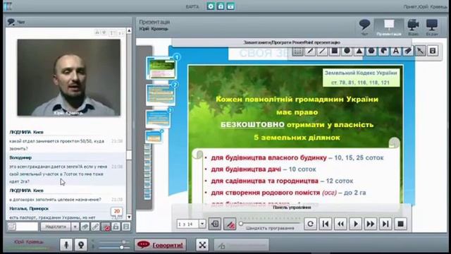Click the Земельний Кодекс України box on slide

tap(361, 78)
